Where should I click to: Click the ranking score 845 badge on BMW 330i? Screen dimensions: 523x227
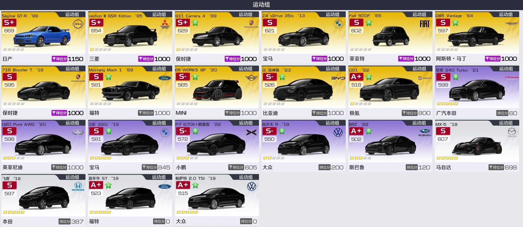pos(156,167)
